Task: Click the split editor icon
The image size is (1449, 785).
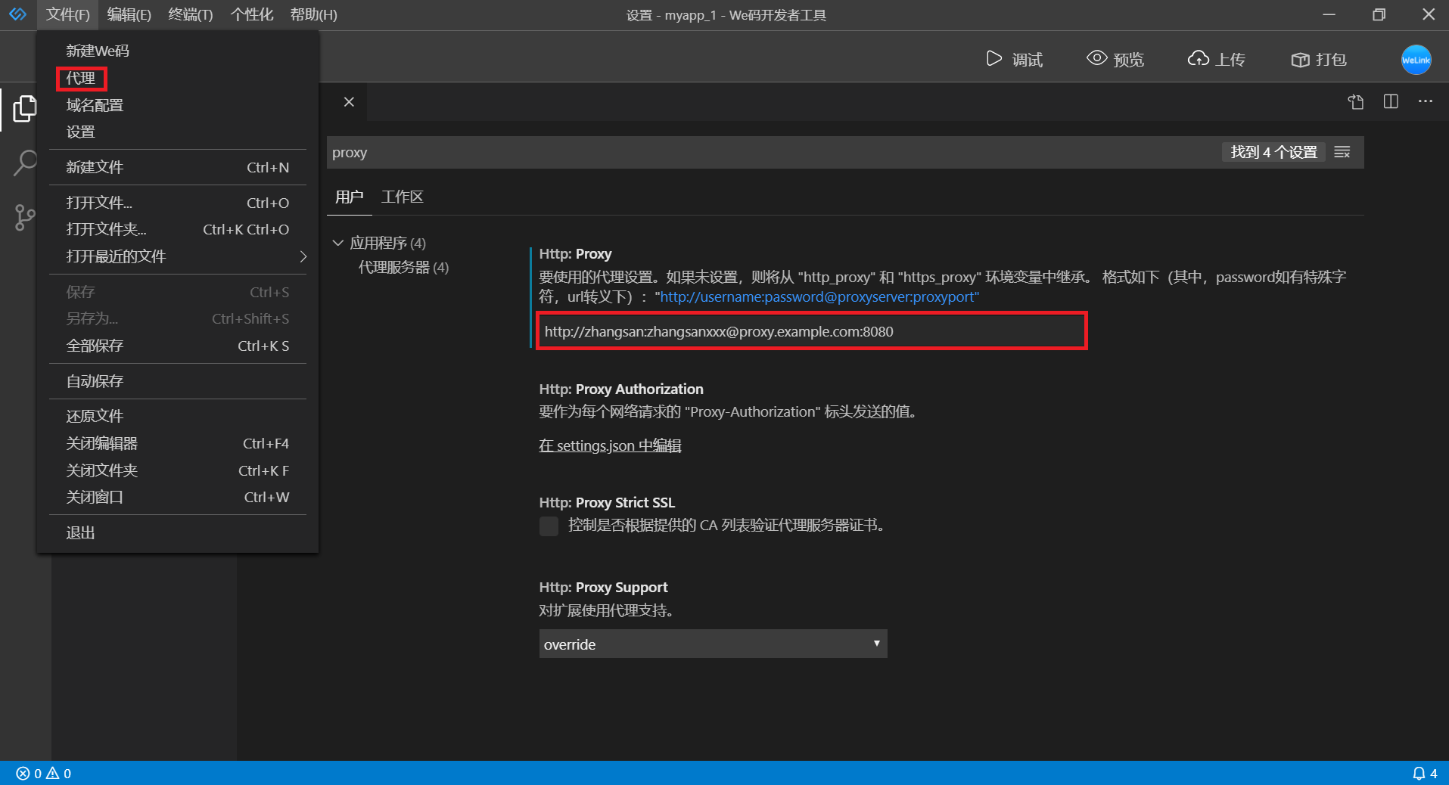Action: click(x=1391, y=101)
